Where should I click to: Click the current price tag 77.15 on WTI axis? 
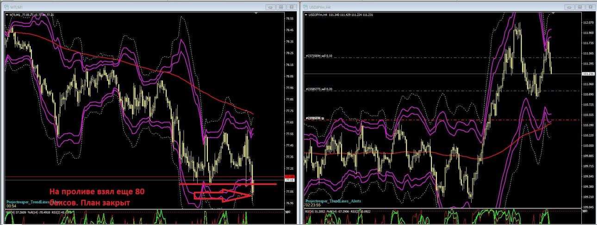click(x=290, y=180)
